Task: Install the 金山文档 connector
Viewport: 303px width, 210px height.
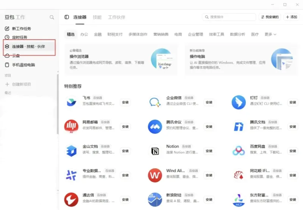Action: (125, 151)
